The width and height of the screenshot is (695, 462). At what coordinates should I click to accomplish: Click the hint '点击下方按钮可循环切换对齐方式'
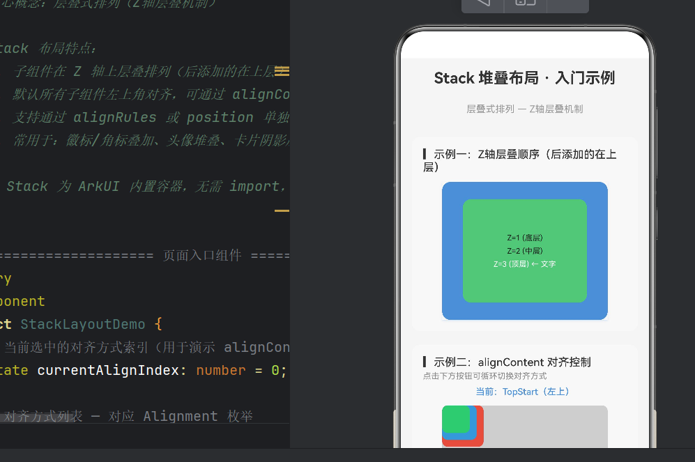[x=484, y=376]
